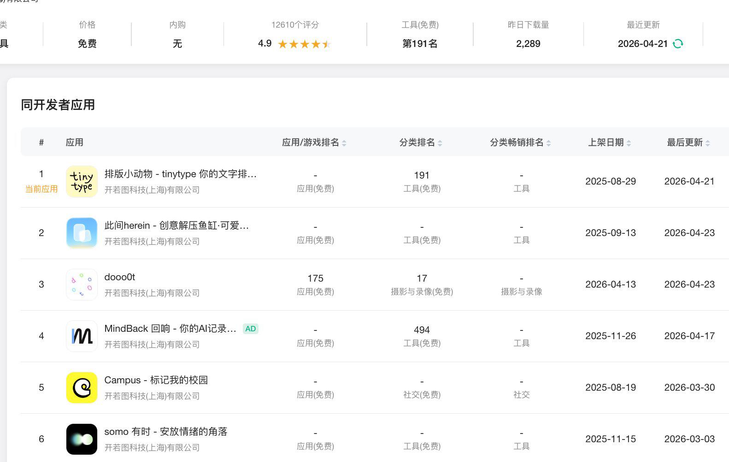Click the tinytype app icon

[82, 181]
